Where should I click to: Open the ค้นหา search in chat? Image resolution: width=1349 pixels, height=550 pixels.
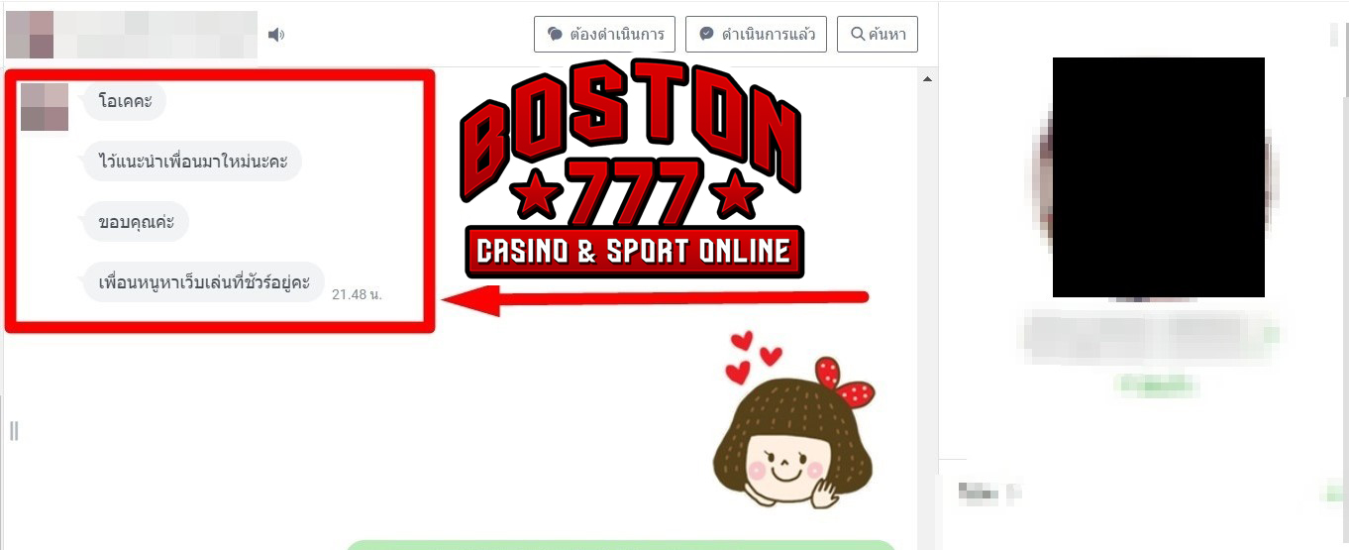pyautogui.click(x=878, y=35)
